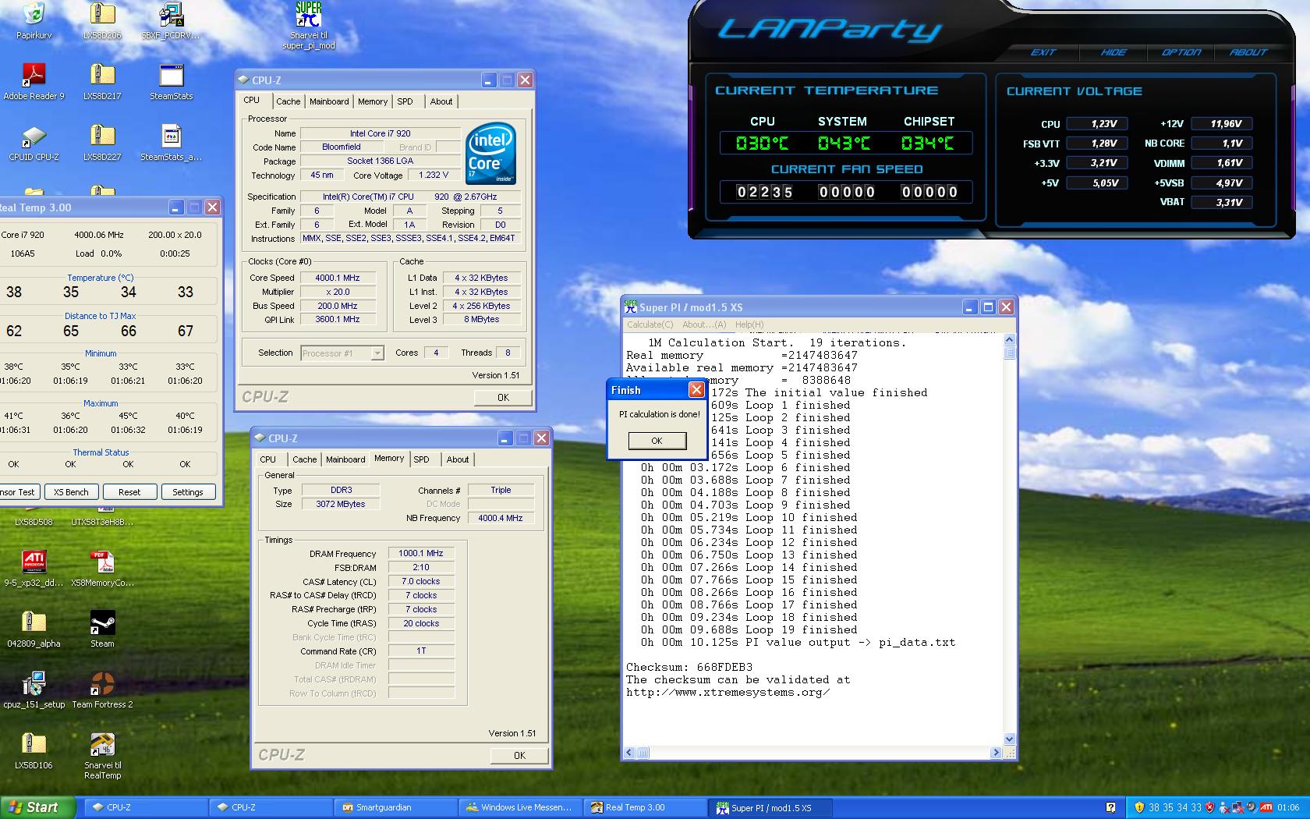Open the About tab in top CPU-Z window
Image resolution: width=1310 pixels, height=819 pixels.
pos(441,101)
